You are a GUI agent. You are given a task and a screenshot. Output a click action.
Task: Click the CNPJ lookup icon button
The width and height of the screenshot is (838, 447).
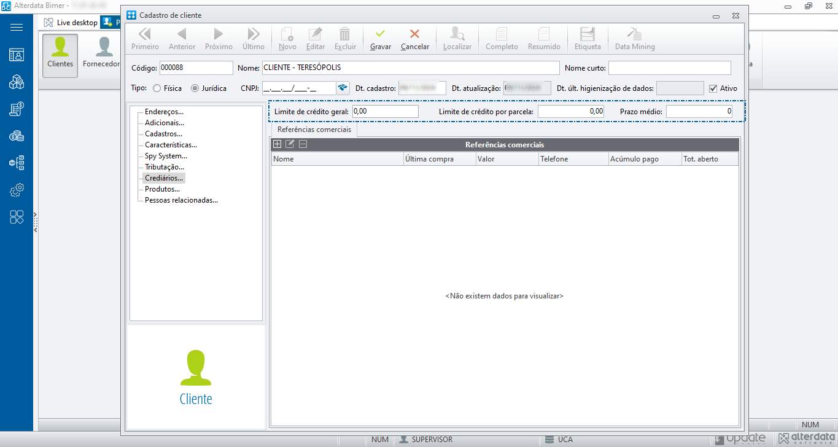pyautogui.click(x=343, y=88)
